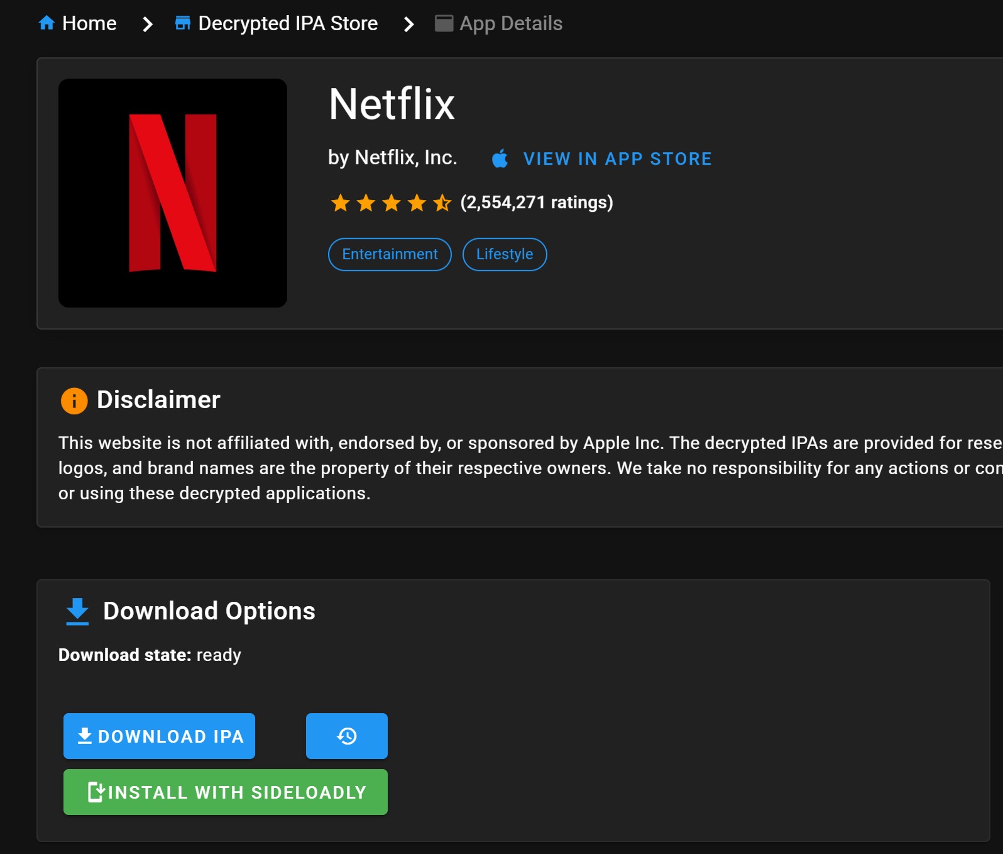The width and height of the screenshot is (1003, 854).
Task: Open Decrypted IPA Store breadcrumb link
Action: coord(288,23)
